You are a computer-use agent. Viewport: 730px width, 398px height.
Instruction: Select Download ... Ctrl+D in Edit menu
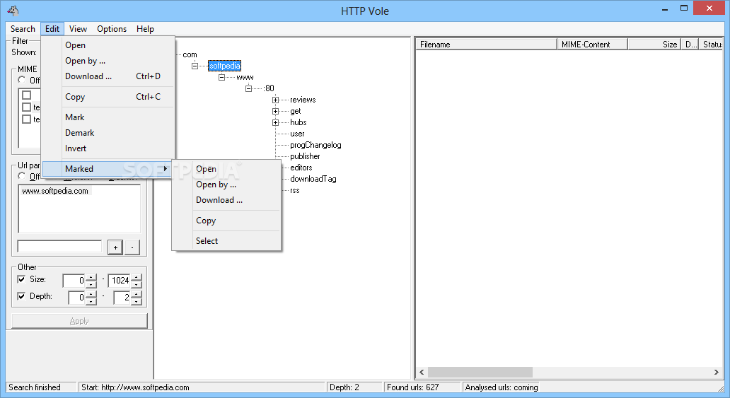pyautogui.click(x=108, y=76)
